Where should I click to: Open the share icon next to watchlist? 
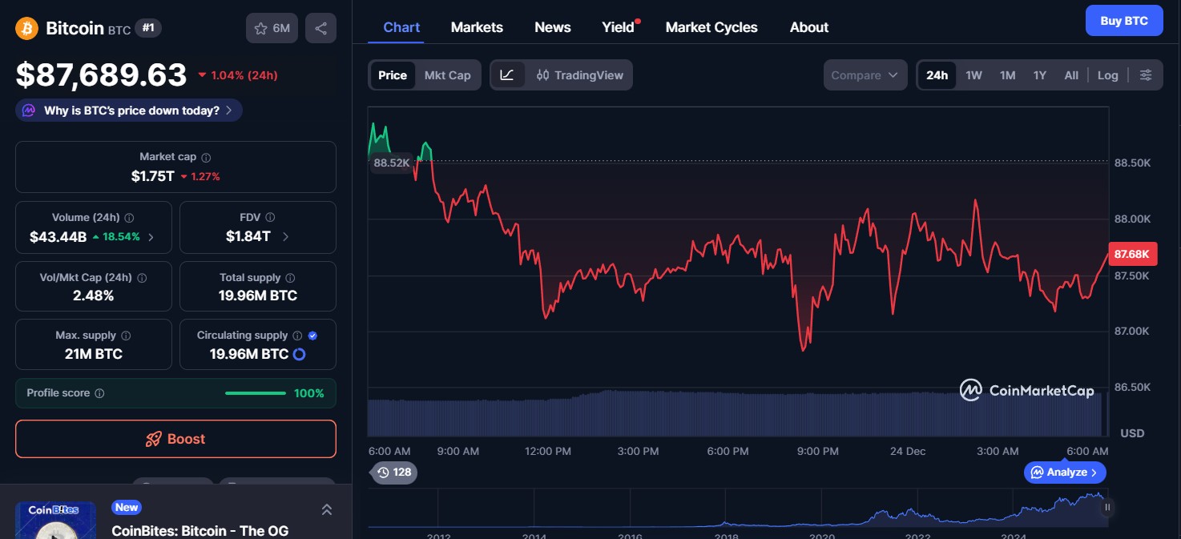click(320, 26)
